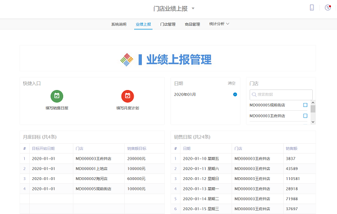The height and width of the screenshot is (214, 337).
Task: Click the 填写月度计划 label
Action: 128,108
